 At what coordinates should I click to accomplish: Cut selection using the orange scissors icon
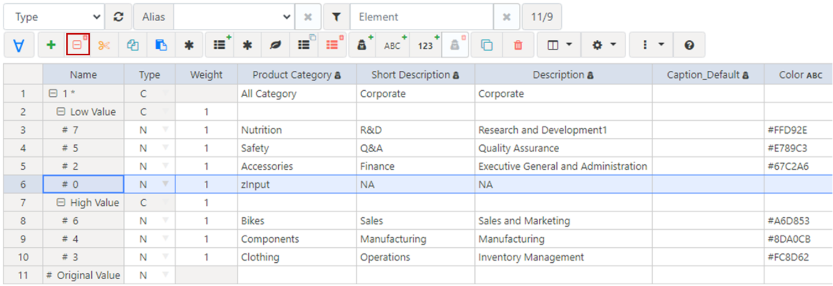104,45
